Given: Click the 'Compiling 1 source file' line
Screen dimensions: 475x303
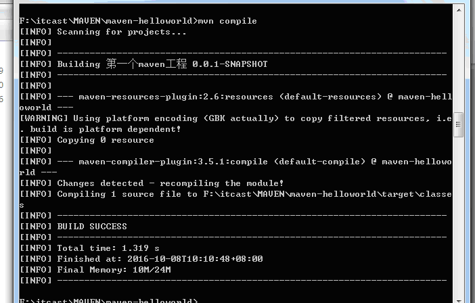Looking at the screenshot, I should tap(235, 194).
